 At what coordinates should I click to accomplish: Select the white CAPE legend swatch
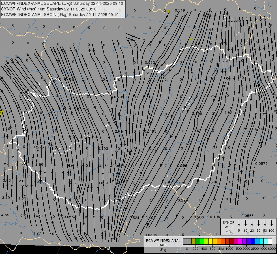270,242
